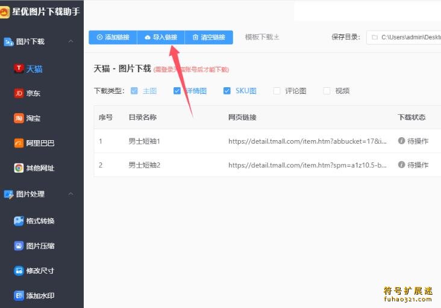Click the 图片压缩 icon

coord(19,245)
